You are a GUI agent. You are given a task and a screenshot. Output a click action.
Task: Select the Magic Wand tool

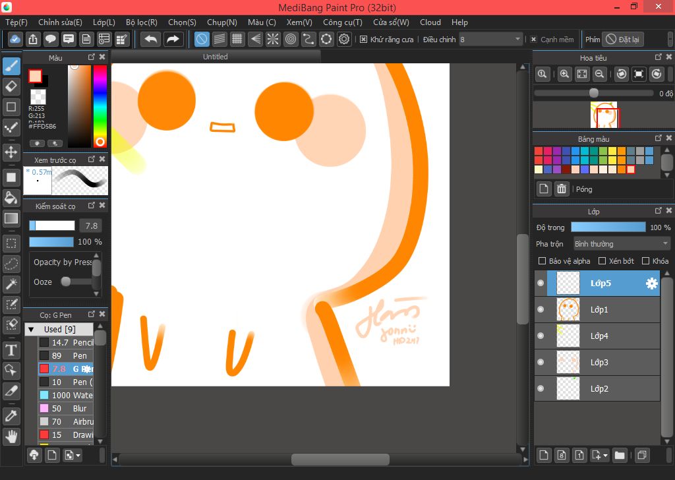click(x=11, y=284)
